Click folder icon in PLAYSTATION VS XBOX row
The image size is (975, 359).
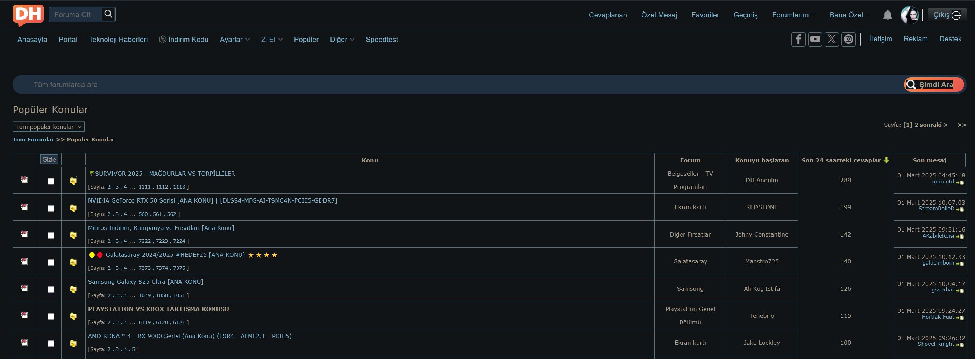pyautogui.click(x=73, y=316)
